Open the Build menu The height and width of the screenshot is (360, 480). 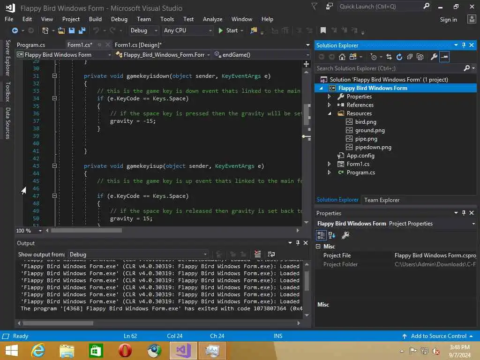(95, 19)
